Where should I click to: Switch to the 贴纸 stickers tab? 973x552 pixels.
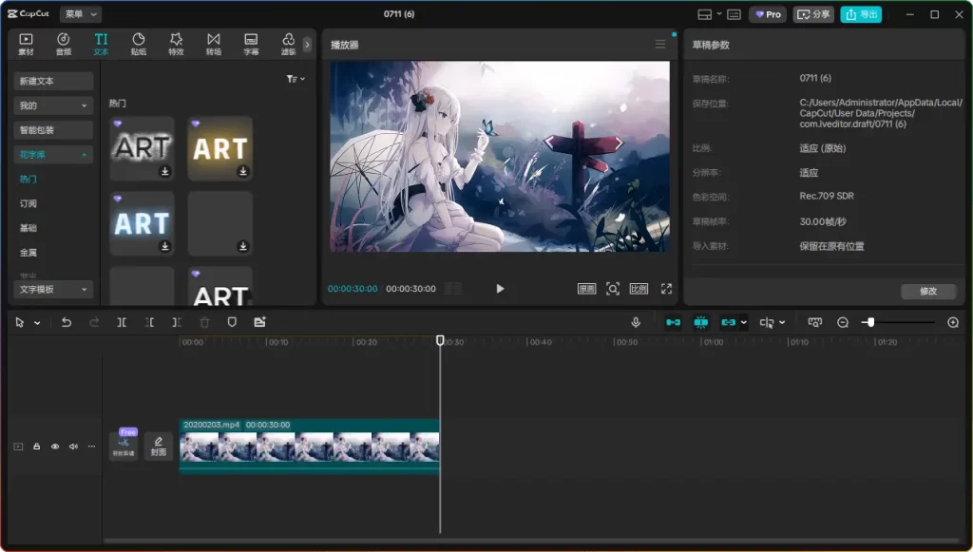click(139, 44)
